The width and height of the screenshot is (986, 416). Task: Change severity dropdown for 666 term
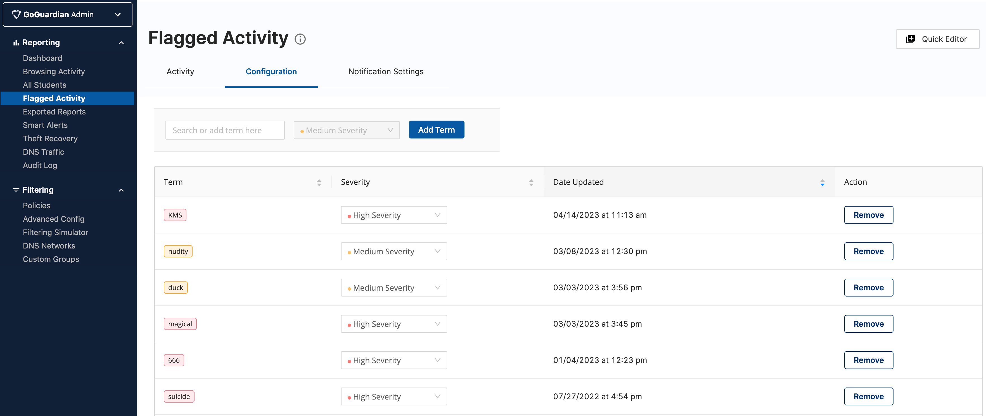click(x=394, y=360)
